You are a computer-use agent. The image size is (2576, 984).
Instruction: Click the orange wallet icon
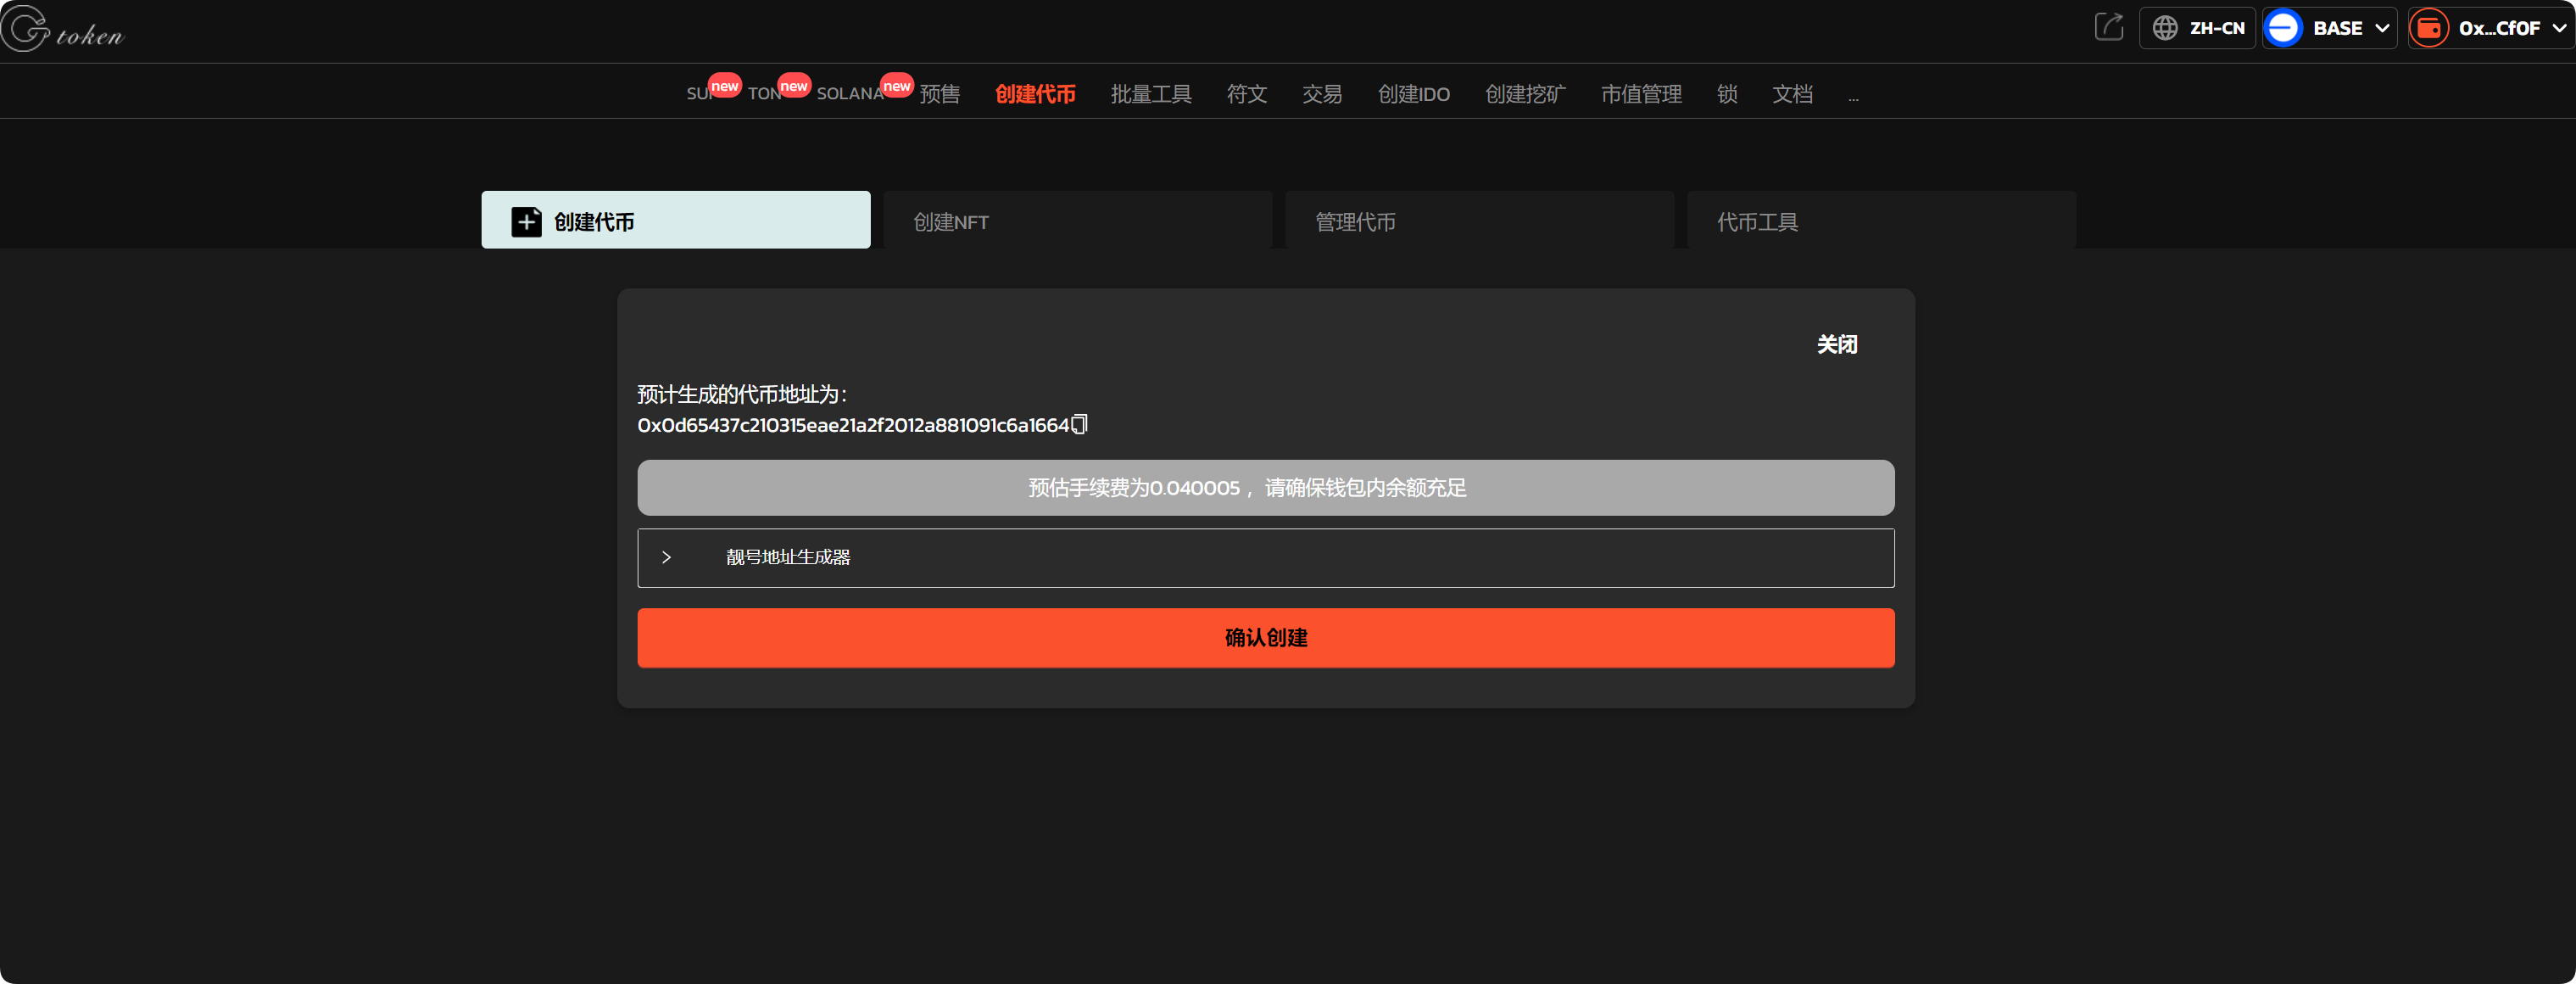click(2429, 28)
